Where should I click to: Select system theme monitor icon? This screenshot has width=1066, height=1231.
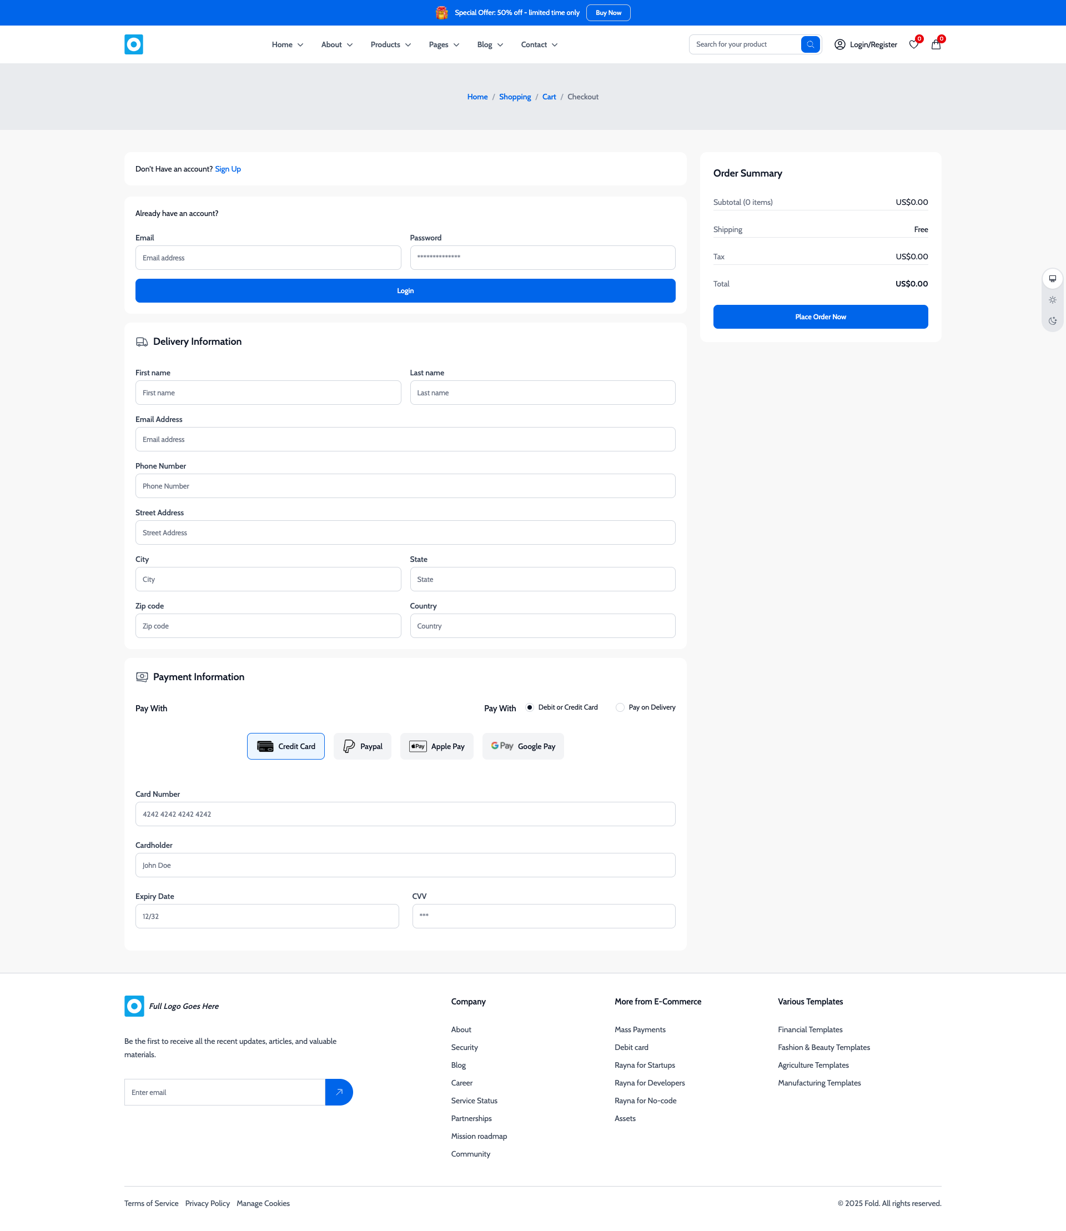pyautogui.click(x=1052, y=278)
